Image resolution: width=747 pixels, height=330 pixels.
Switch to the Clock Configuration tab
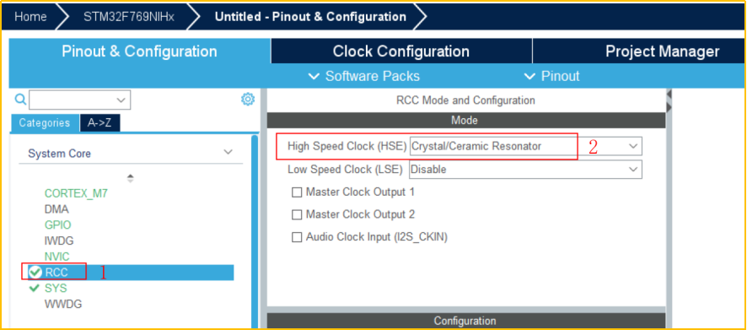click(x=401, y=51)
